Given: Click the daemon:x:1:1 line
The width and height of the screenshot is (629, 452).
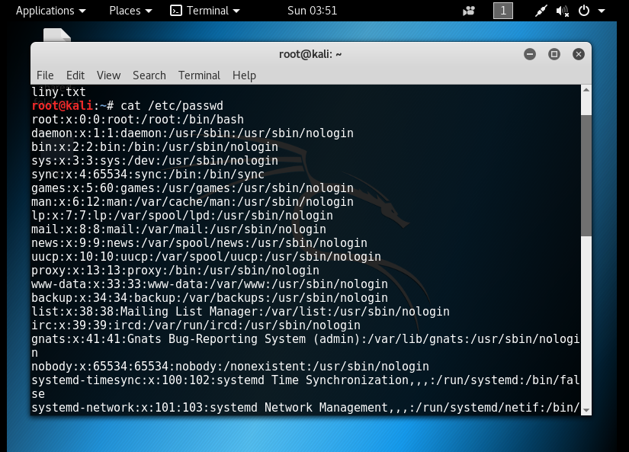Looking at the screenshot, I should 193,133.
